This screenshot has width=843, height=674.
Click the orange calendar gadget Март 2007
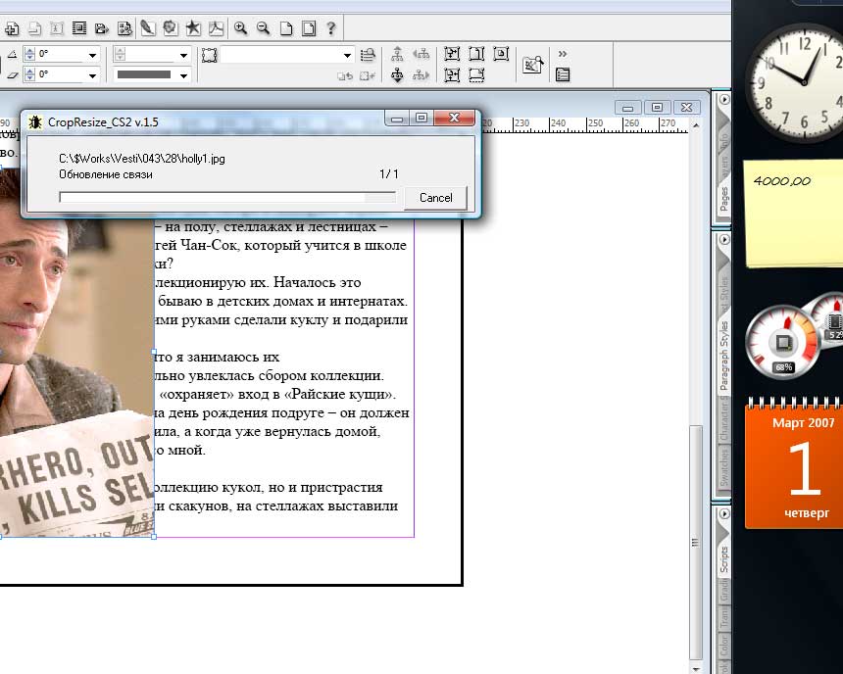(794, 463)
